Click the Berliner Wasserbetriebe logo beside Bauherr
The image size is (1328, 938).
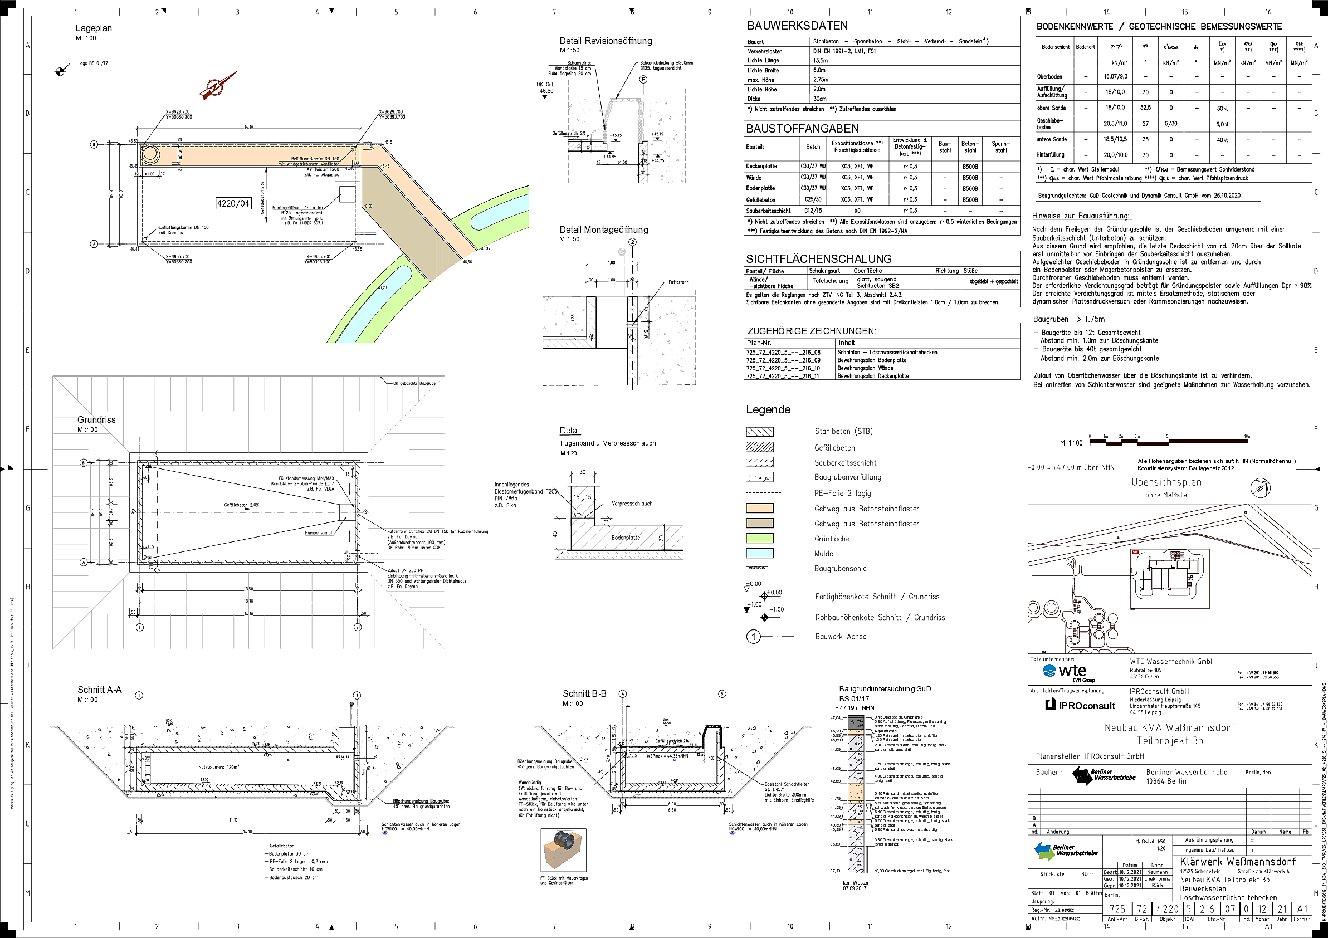tap(1103, 775)
